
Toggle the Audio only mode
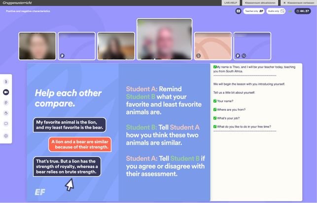pos(276,10)
